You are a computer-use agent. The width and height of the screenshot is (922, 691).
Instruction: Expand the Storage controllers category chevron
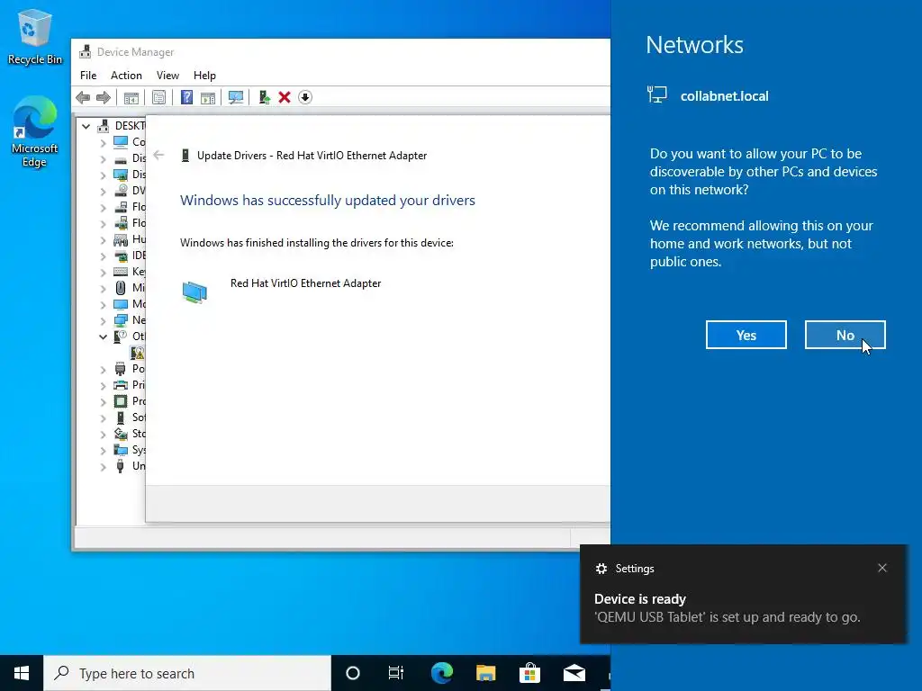pos(103,434)
